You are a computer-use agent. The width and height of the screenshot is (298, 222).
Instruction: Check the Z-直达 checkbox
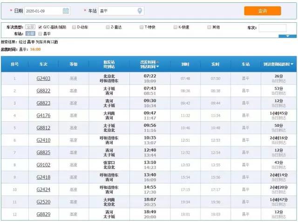108,27
